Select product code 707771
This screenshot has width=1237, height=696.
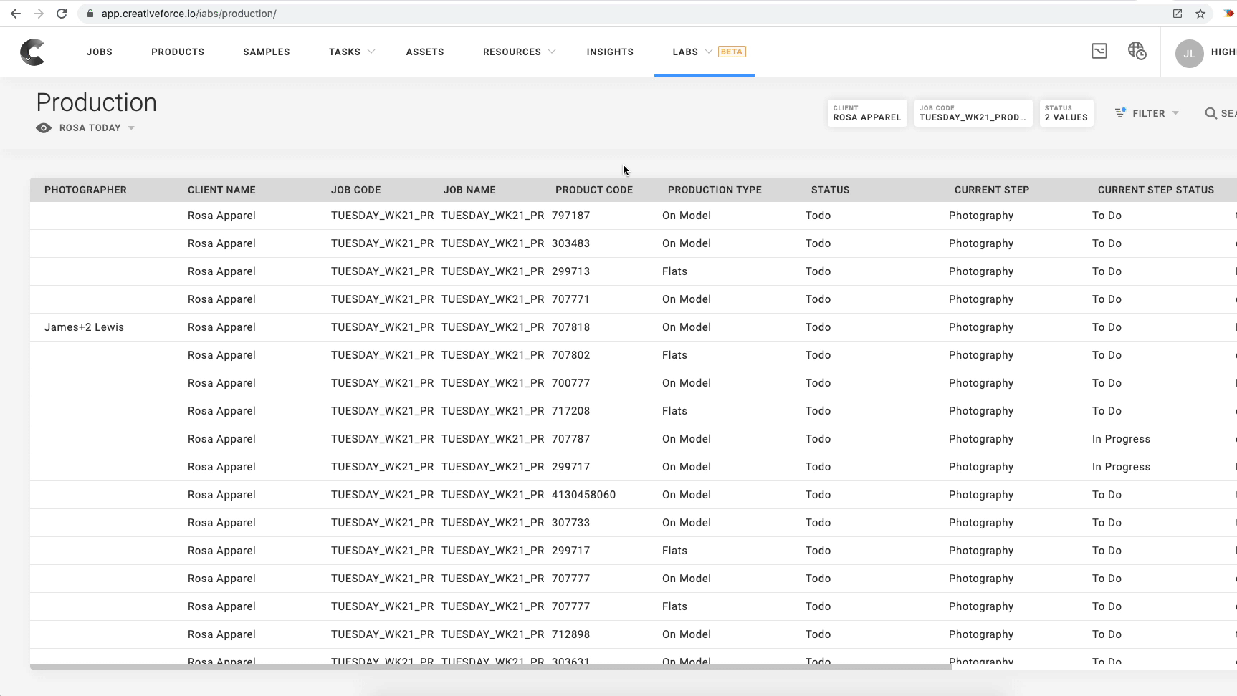(571, 299)
